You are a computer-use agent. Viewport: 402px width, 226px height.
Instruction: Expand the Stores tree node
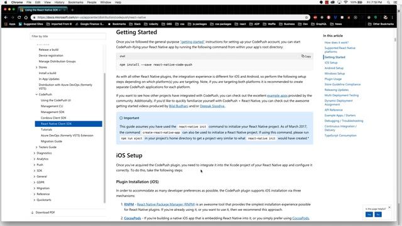tap(36, 67)
